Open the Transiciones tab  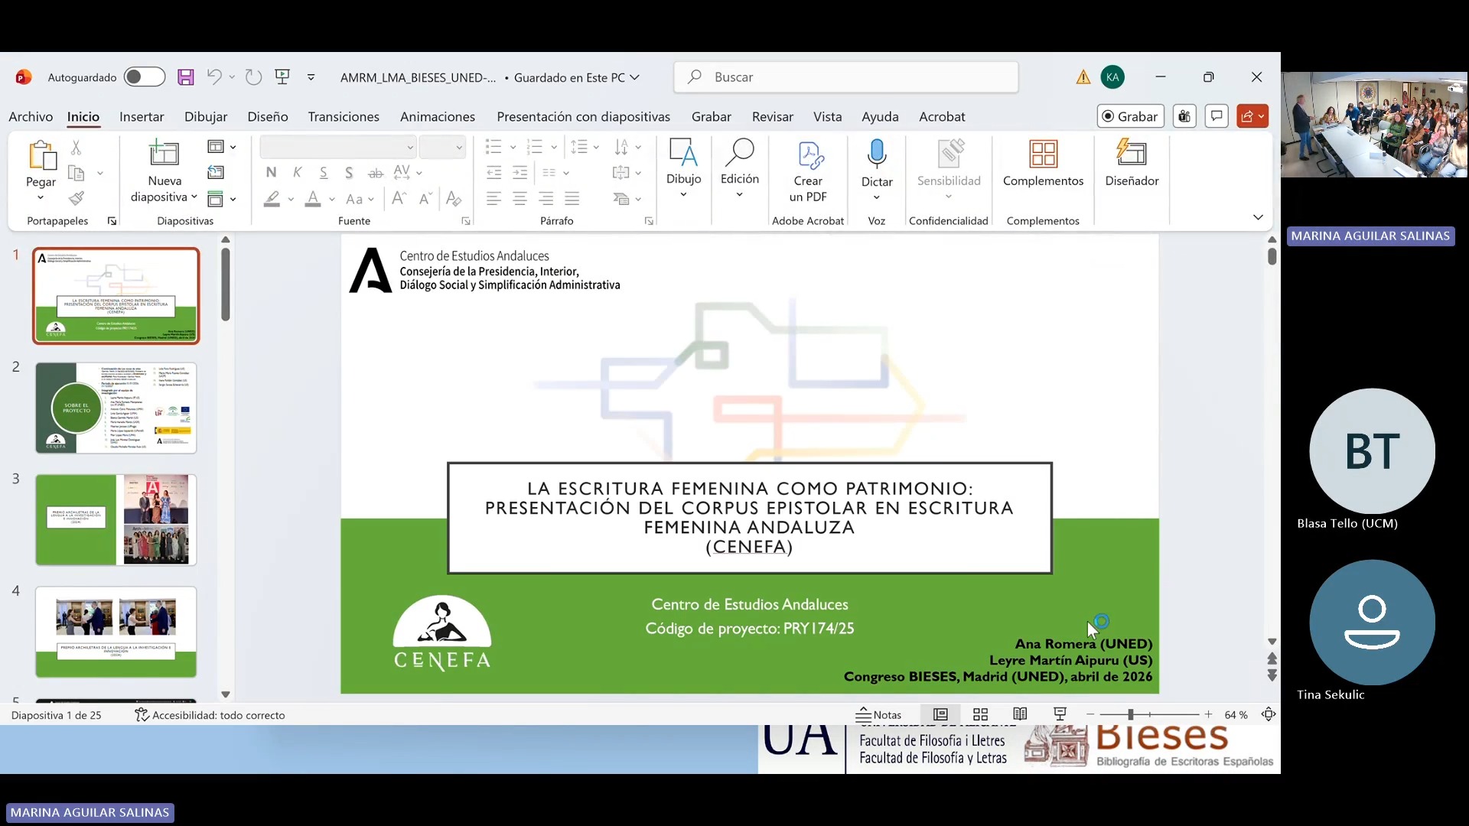(344, 116)
